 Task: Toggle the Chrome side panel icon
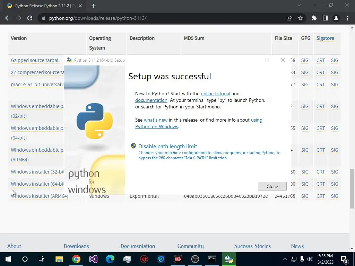[x=325, y=18]
